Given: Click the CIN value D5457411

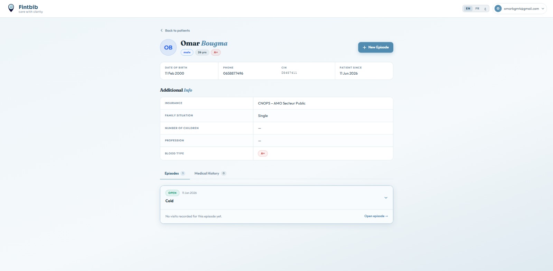Looking at the screenshot, I should tap(289, 73).
